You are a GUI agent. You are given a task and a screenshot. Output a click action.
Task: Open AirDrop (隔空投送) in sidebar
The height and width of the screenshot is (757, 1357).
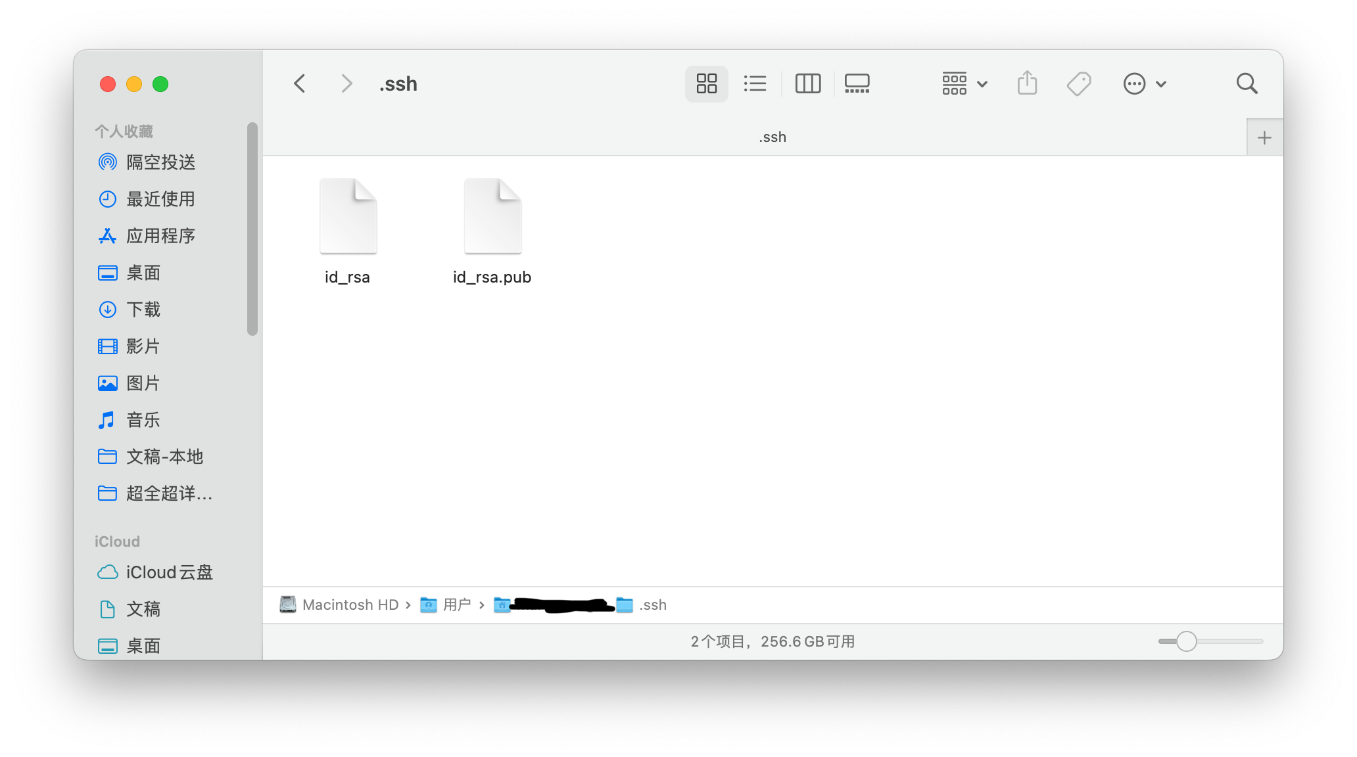(x=160, y=162)
